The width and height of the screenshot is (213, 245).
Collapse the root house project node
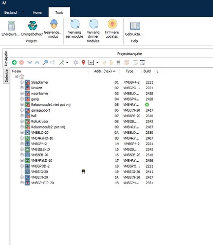(16, 76)
